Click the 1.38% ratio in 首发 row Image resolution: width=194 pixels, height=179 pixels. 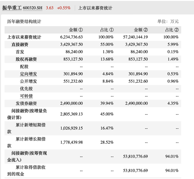click(108, 52)
